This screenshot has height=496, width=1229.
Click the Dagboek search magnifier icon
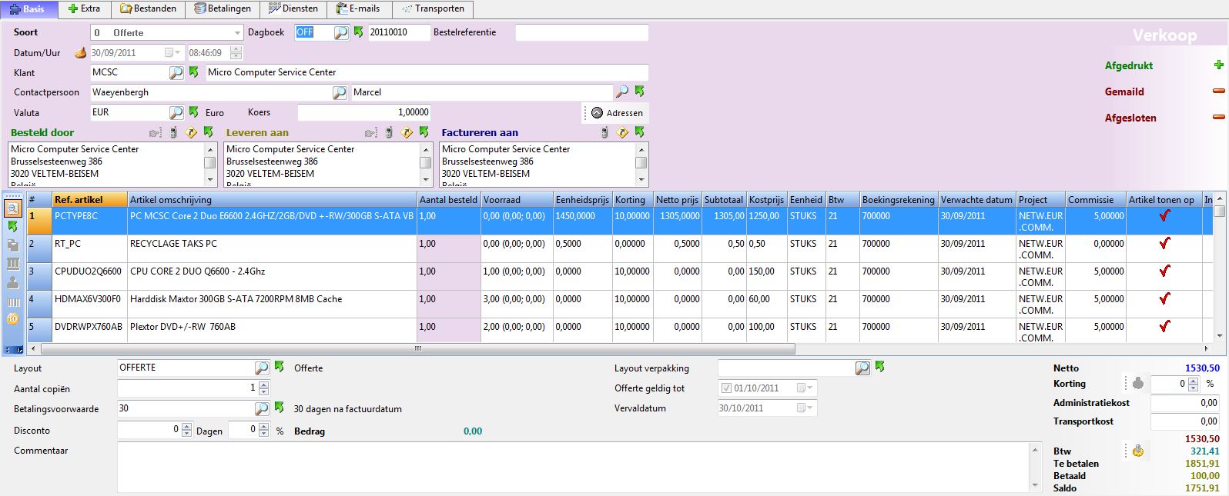coord(341,32)
